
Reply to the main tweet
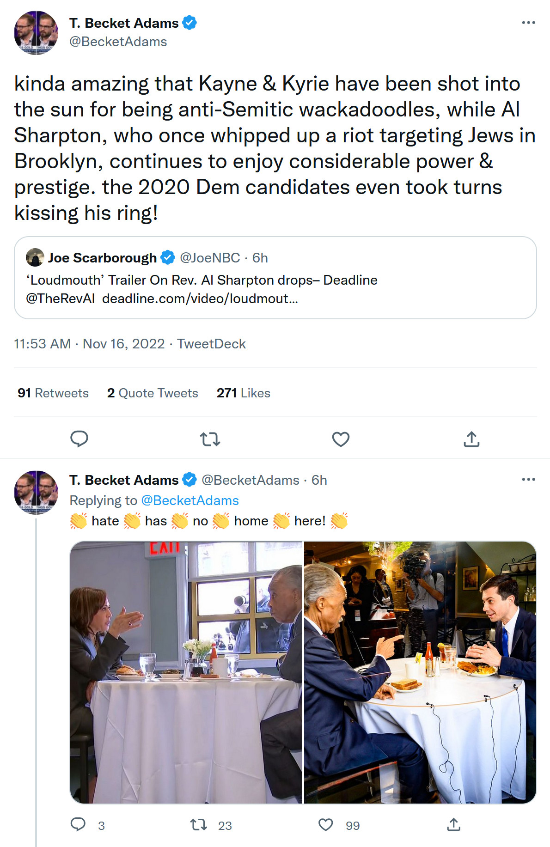coord(79,439)
